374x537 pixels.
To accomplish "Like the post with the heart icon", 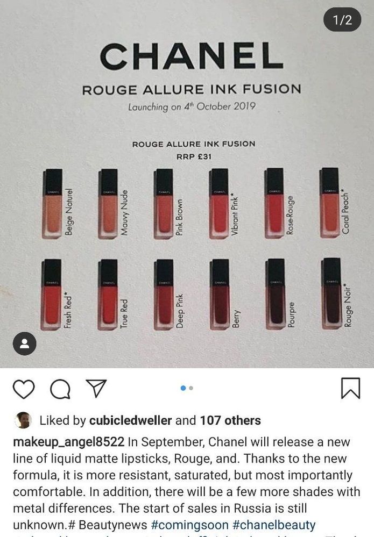I will 24,389.
